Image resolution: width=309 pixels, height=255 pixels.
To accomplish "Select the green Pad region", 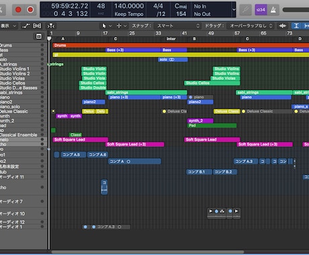I will click(x=212, y=125).
